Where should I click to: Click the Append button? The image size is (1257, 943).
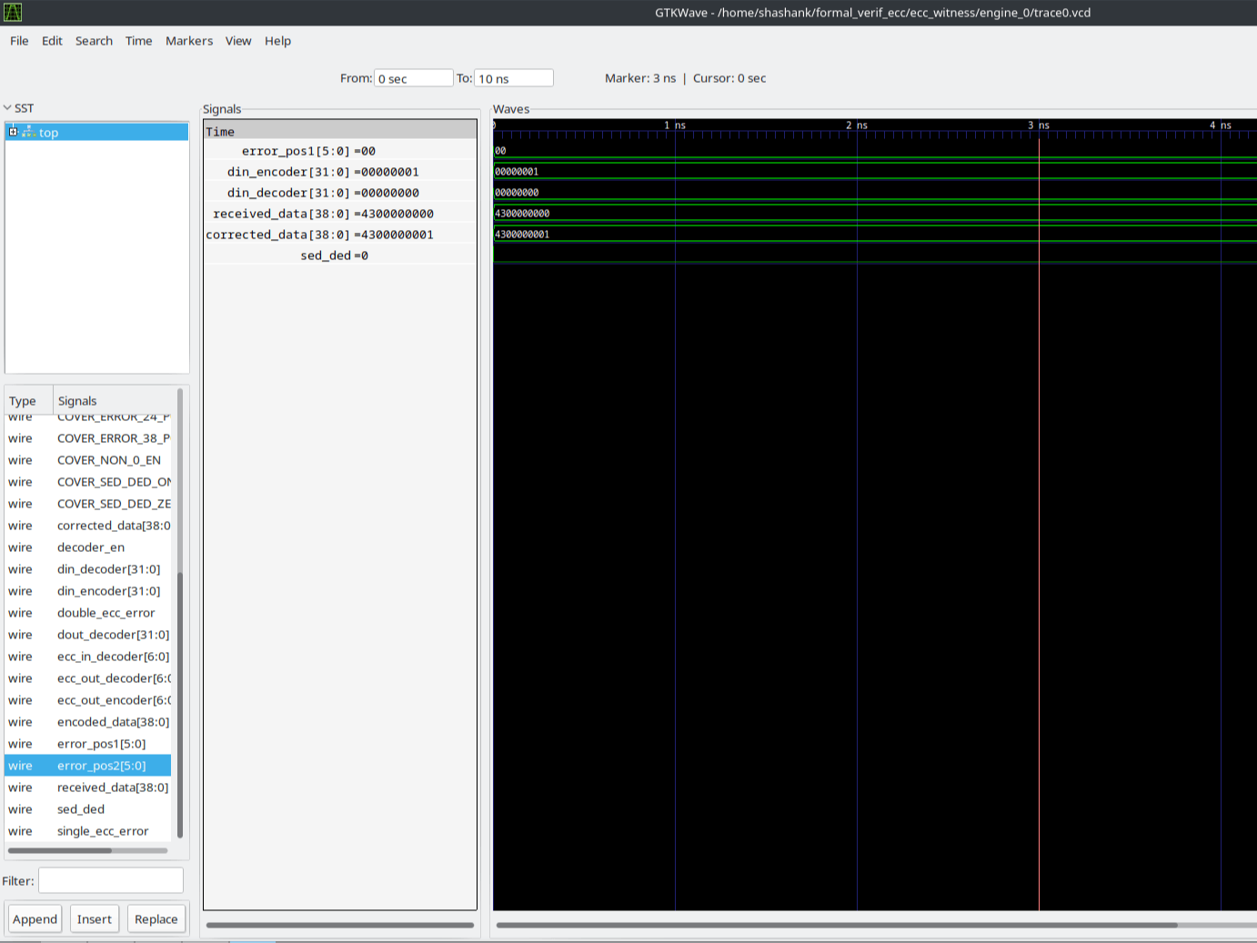point(35,918)
